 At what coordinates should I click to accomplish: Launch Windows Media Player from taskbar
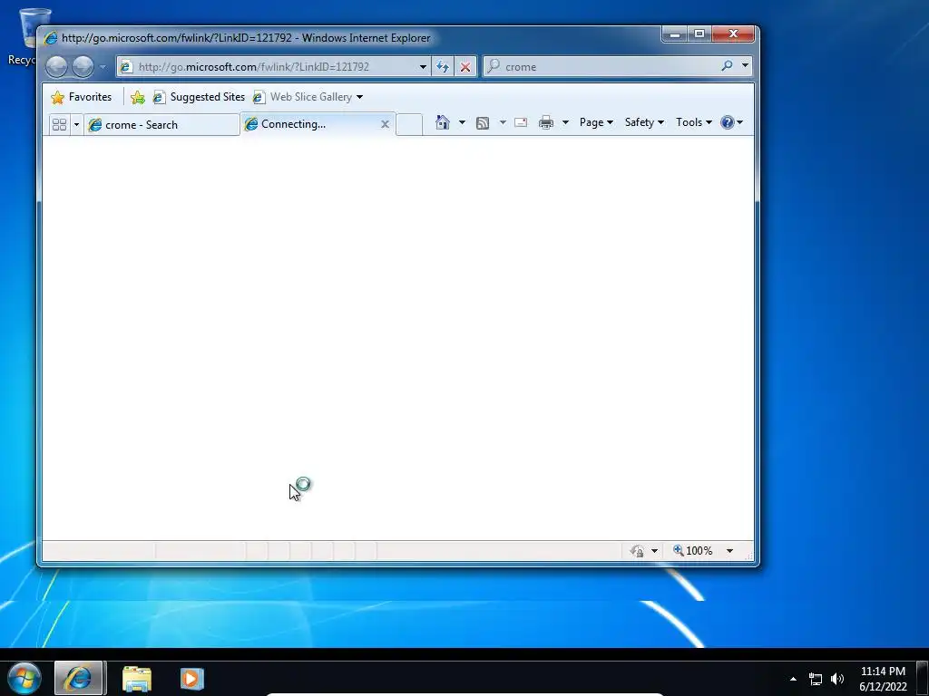click(x=191, y=679)
